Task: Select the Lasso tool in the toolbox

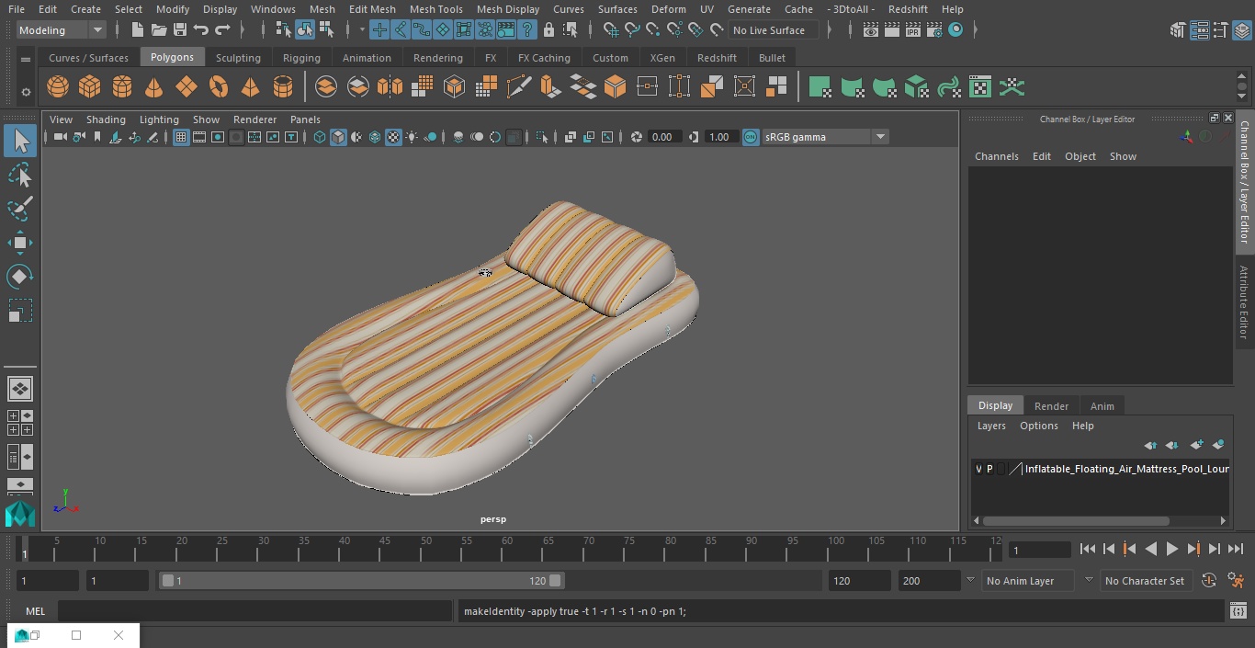Action: tap(19, 175)
